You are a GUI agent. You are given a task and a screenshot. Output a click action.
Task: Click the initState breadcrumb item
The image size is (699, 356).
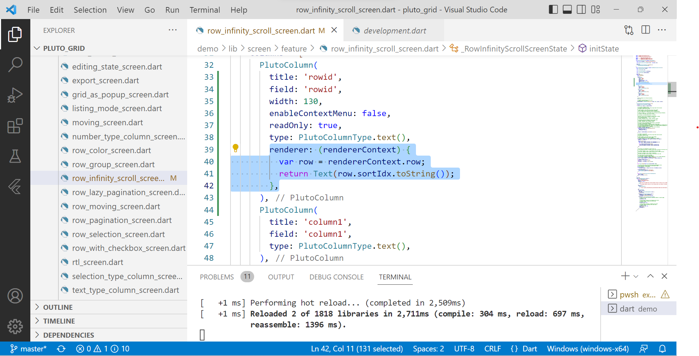pyautogui.click(x=604, y=49)
